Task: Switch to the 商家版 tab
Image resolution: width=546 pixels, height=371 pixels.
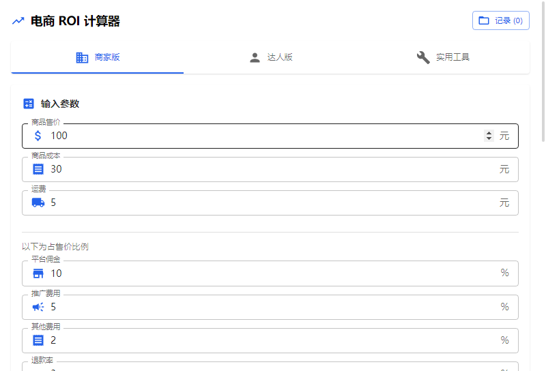Action: (x=98, y=57)
